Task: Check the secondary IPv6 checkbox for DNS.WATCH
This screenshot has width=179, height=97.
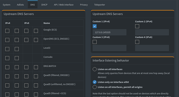Action: [36, 67]
